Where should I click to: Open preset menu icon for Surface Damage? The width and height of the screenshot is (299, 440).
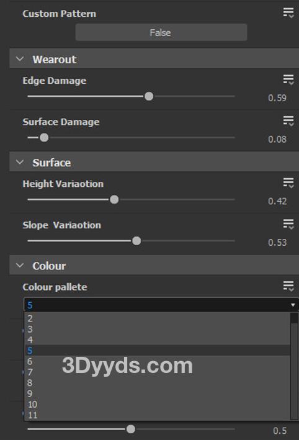pyautogui.click(x=288, y=121)
